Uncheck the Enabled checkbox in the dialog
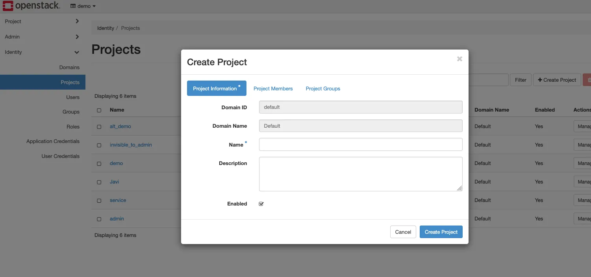This screenshot has width=591, height=277. [x=261, y=204]
